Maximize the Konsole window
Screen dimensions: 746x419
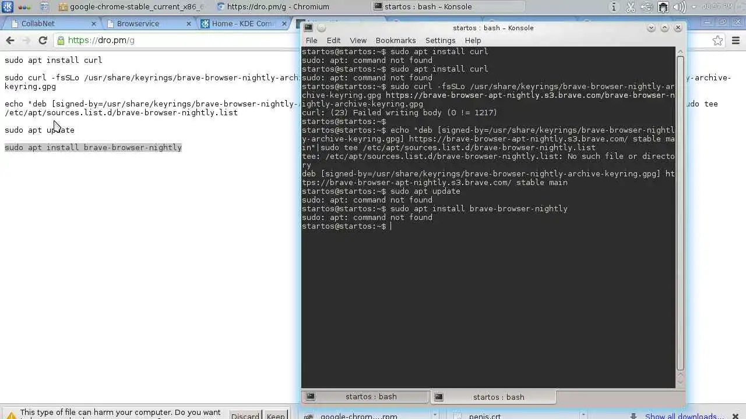664,27
